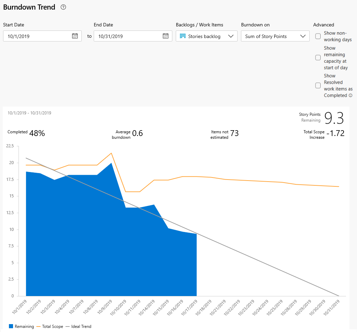Enable Show Resolved work items as Completed
Screen dimensions: 357x332
[318, 85]
